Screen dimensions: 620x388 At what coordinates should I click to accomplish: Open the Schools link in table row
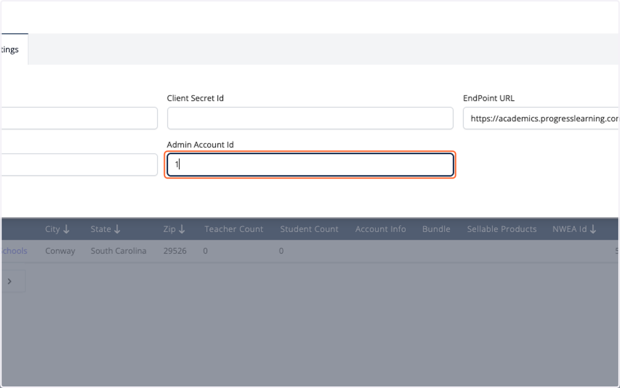coord(14,251)
